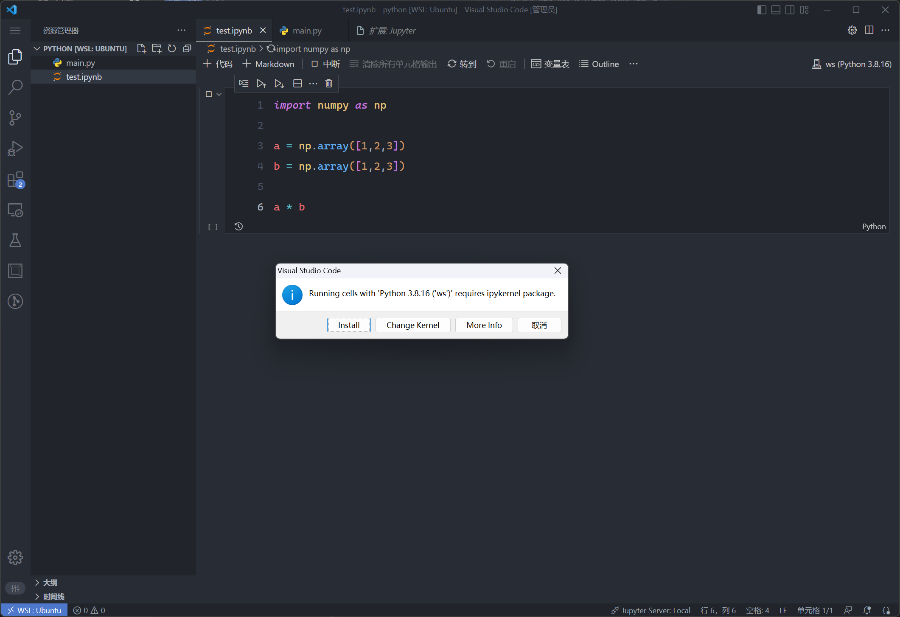The image size is (900, 617).
Task: Click split cell icon in cell toolbar
Action: click(297, 84)
